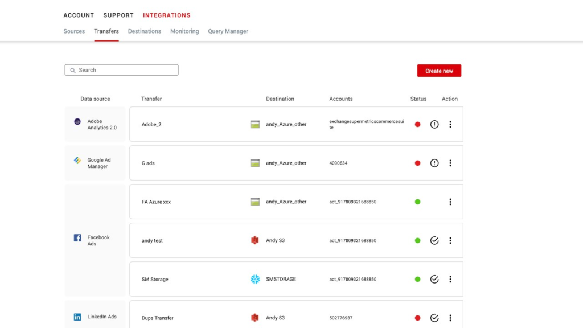This screenshot has height=328, width=583.
Task: Click the red status dot for G ads
Action: 417,163
